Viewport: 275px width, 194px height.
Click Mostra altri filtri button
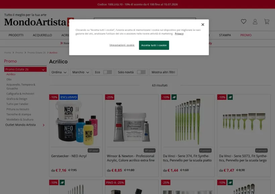pos(163,72)
